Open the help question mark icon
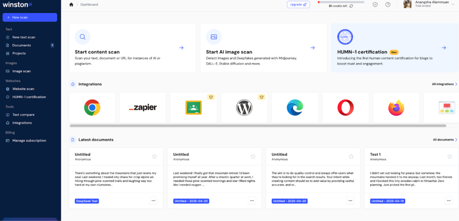 click(388, 4)
